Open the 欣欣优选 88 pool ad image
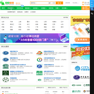 pyautogui.click(x=80, y=52)
